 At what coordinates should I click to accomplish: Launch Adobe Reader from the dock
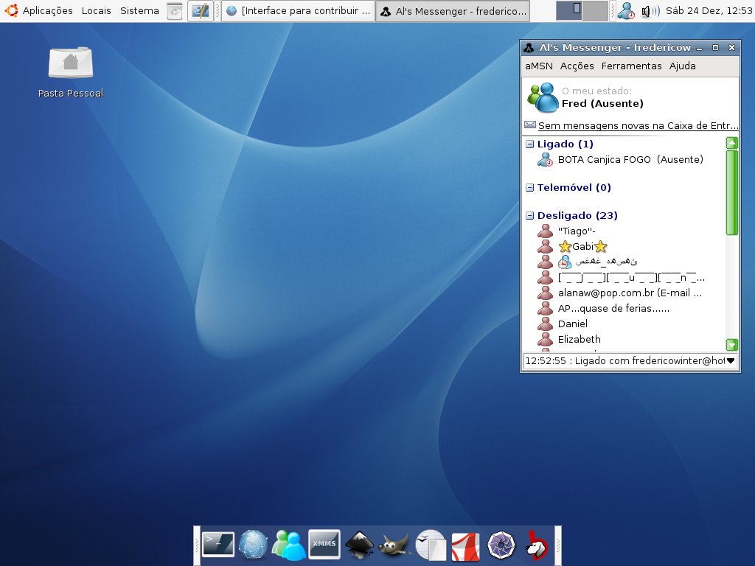coord(466,546)
